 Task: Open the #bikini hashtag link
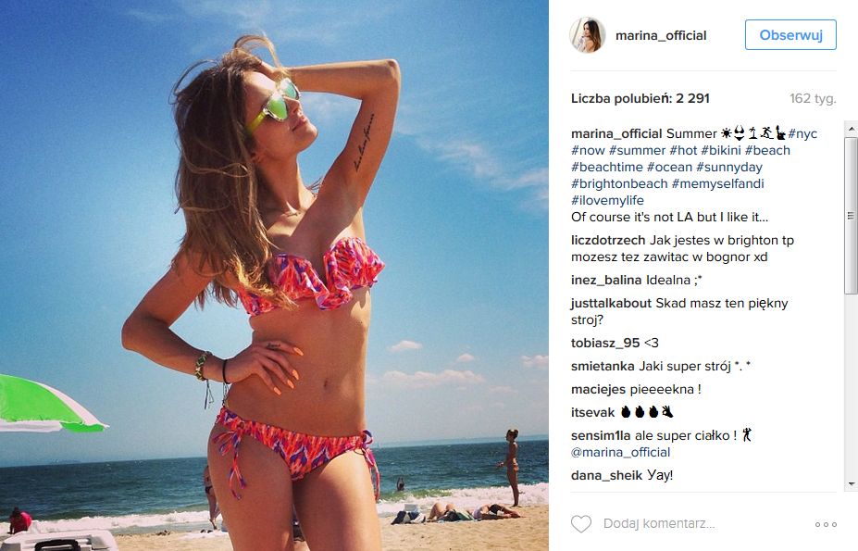(x=721, y=150)
